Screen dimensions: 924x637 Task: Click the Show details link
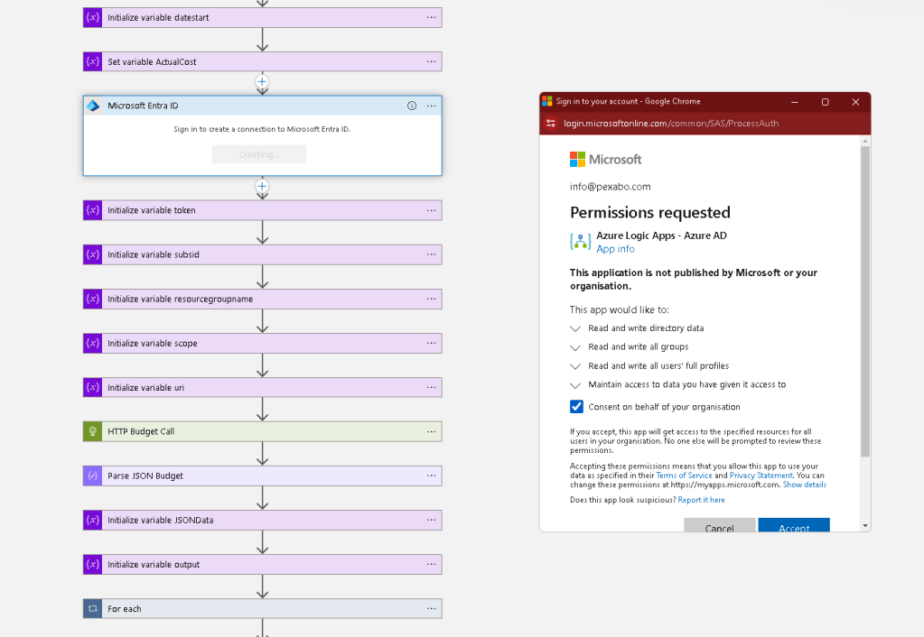click(x=805, y=485)
